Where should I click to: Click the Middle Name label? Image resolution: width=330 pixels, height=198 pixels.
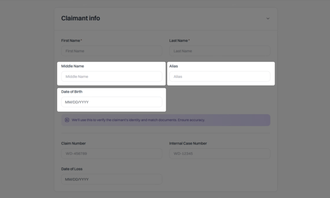coord(72,66)
